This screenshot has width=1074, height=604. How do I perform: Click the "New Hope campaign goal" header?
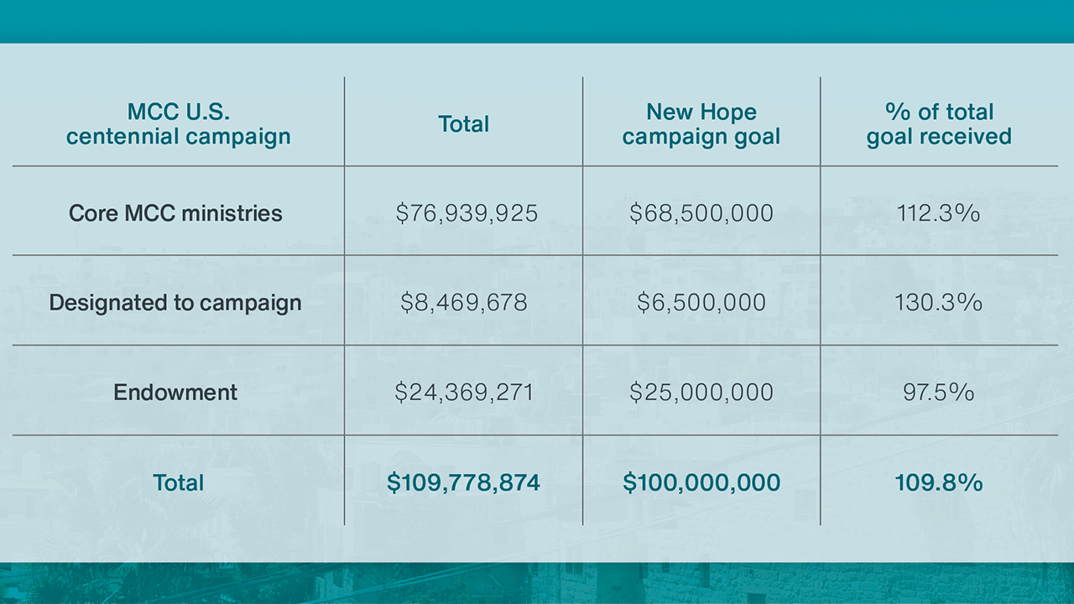701,124
